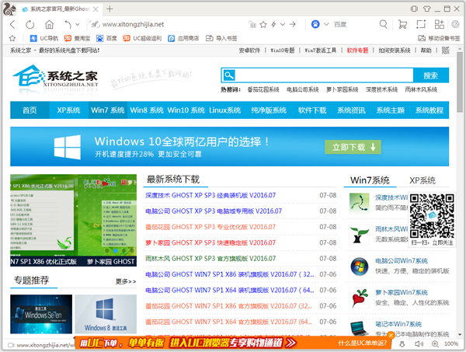Click the Baidu paw search engine icon
This screenshot has width=466, height=352.
(x=315, y=24)
